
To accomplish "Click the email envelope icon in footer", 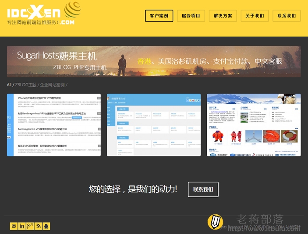I will click(x=14, y=226).
